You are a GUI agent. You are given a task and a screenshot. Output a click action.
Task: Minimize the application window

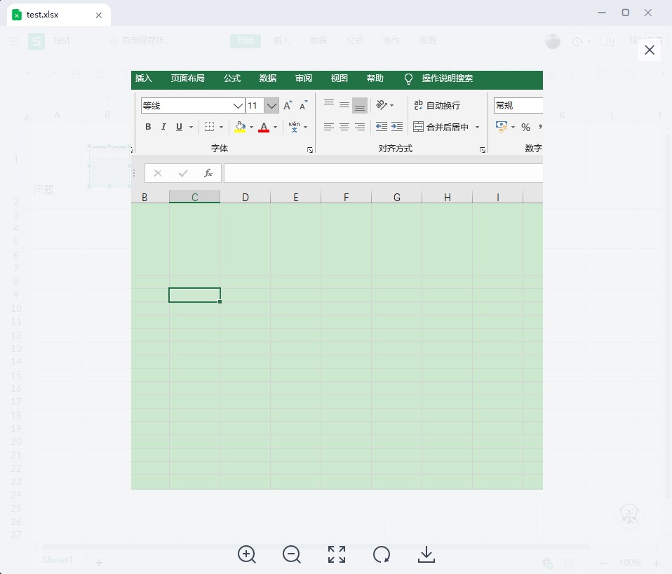point(602,13)
